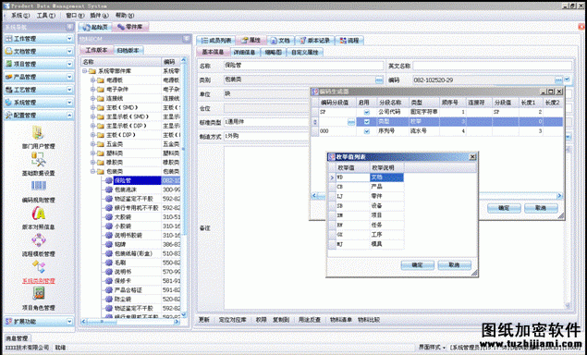
Task: Open 编码规则管理 barcode icon
Action: [x=38, y=186]
